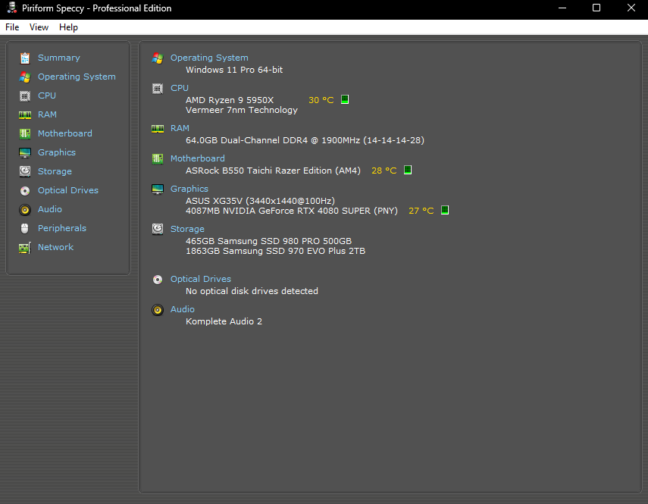Click the Windows 11 Pro 64-bit text
648x504 pixels.
[234, 70]
